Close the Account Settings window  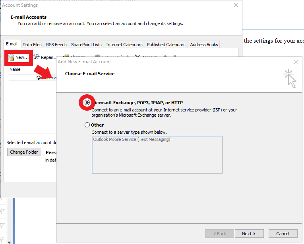[236, 5]
